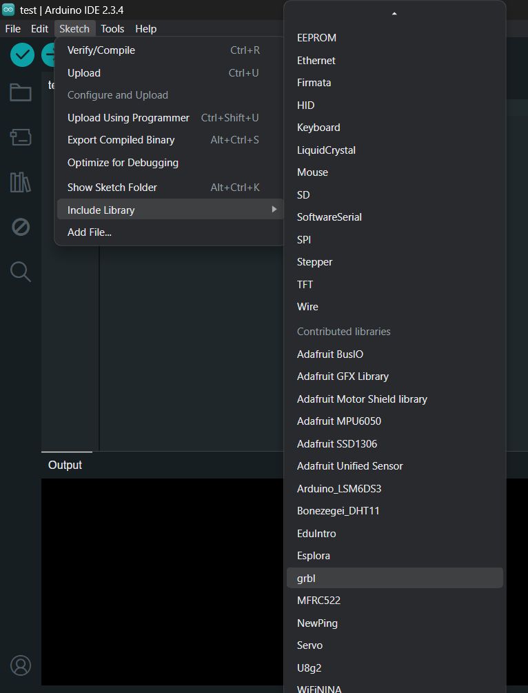
Task: Include the Mouse library
Action: [394, 172]
